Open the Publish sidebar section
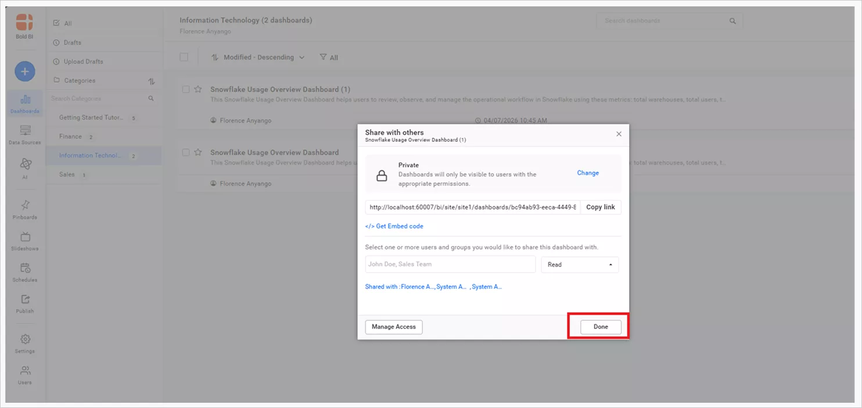 25,304
